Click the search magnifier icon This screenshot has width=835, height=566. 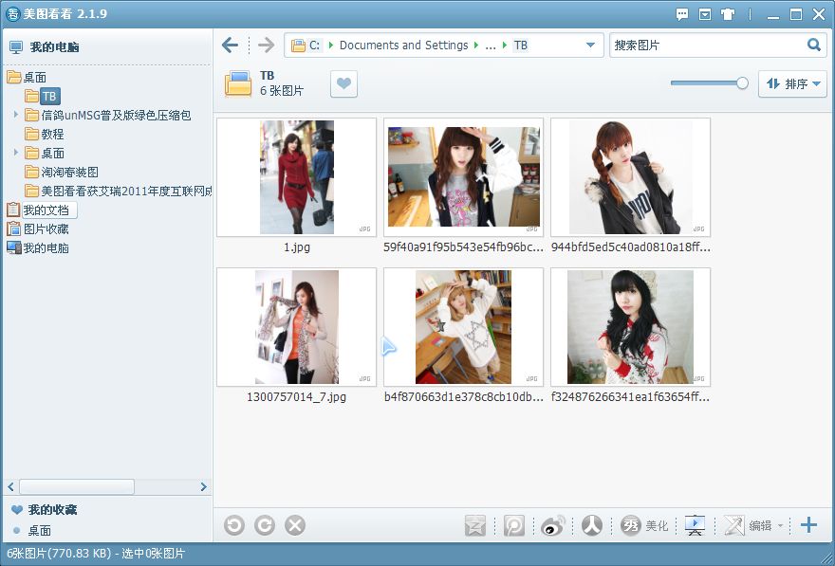[814, 45]
